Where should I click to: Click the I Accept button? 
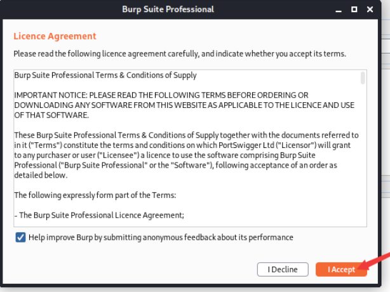[x=341, y=270]
